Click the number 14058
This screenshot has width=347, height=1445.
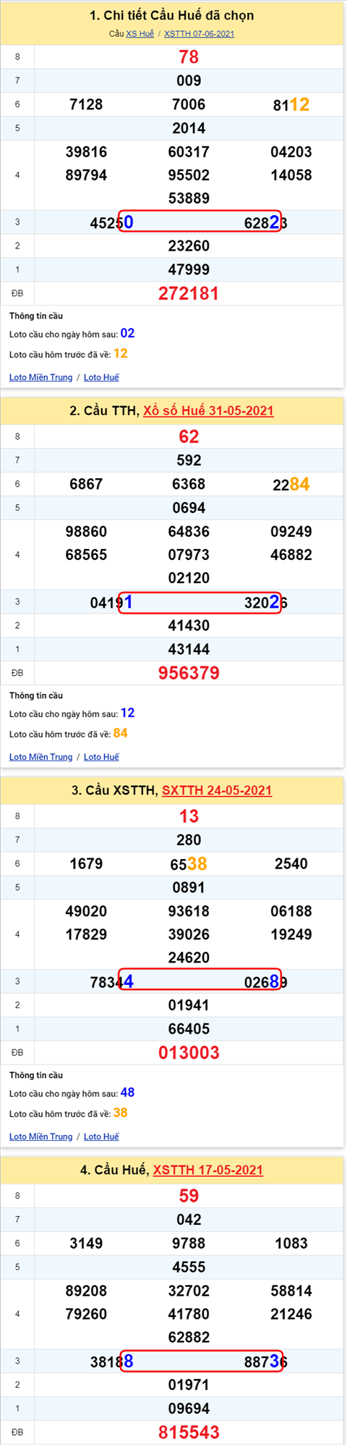(291, 175)
